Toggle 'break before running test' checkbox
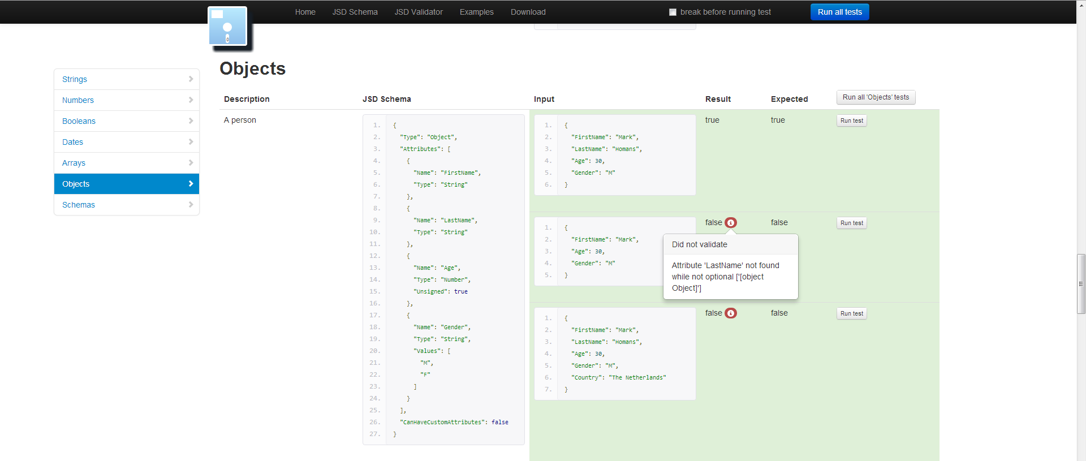The height and width of the screenshot is (461, 1086). point(673,12)
